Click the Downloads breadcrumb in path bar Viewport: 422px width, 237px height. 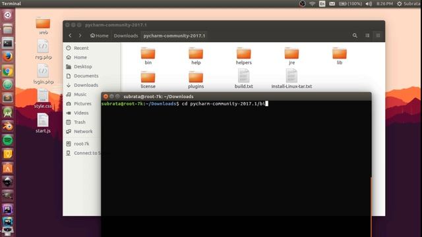pos(126,36)
